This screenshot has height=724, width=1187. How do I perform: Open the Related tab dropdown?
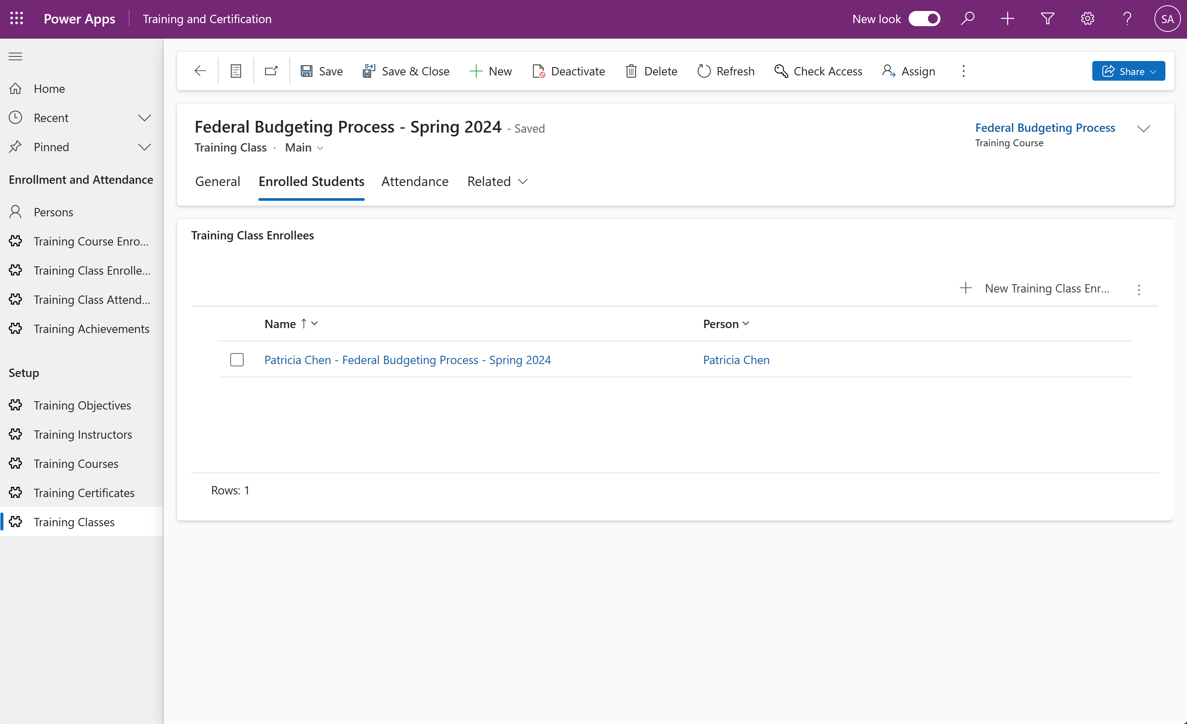(497, 182)
